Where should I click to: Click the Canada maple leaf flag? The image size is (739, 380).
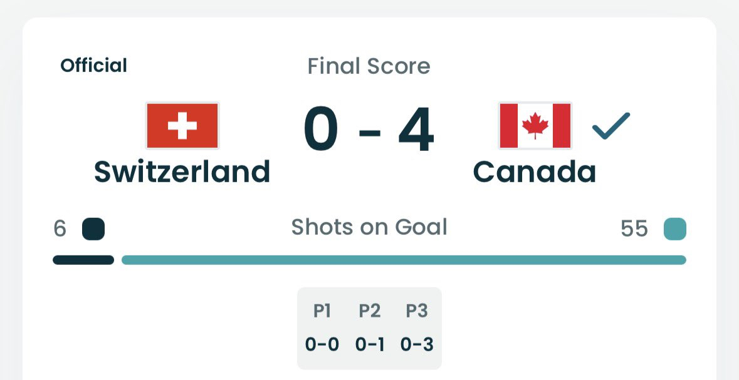click(x=535, y=125)
